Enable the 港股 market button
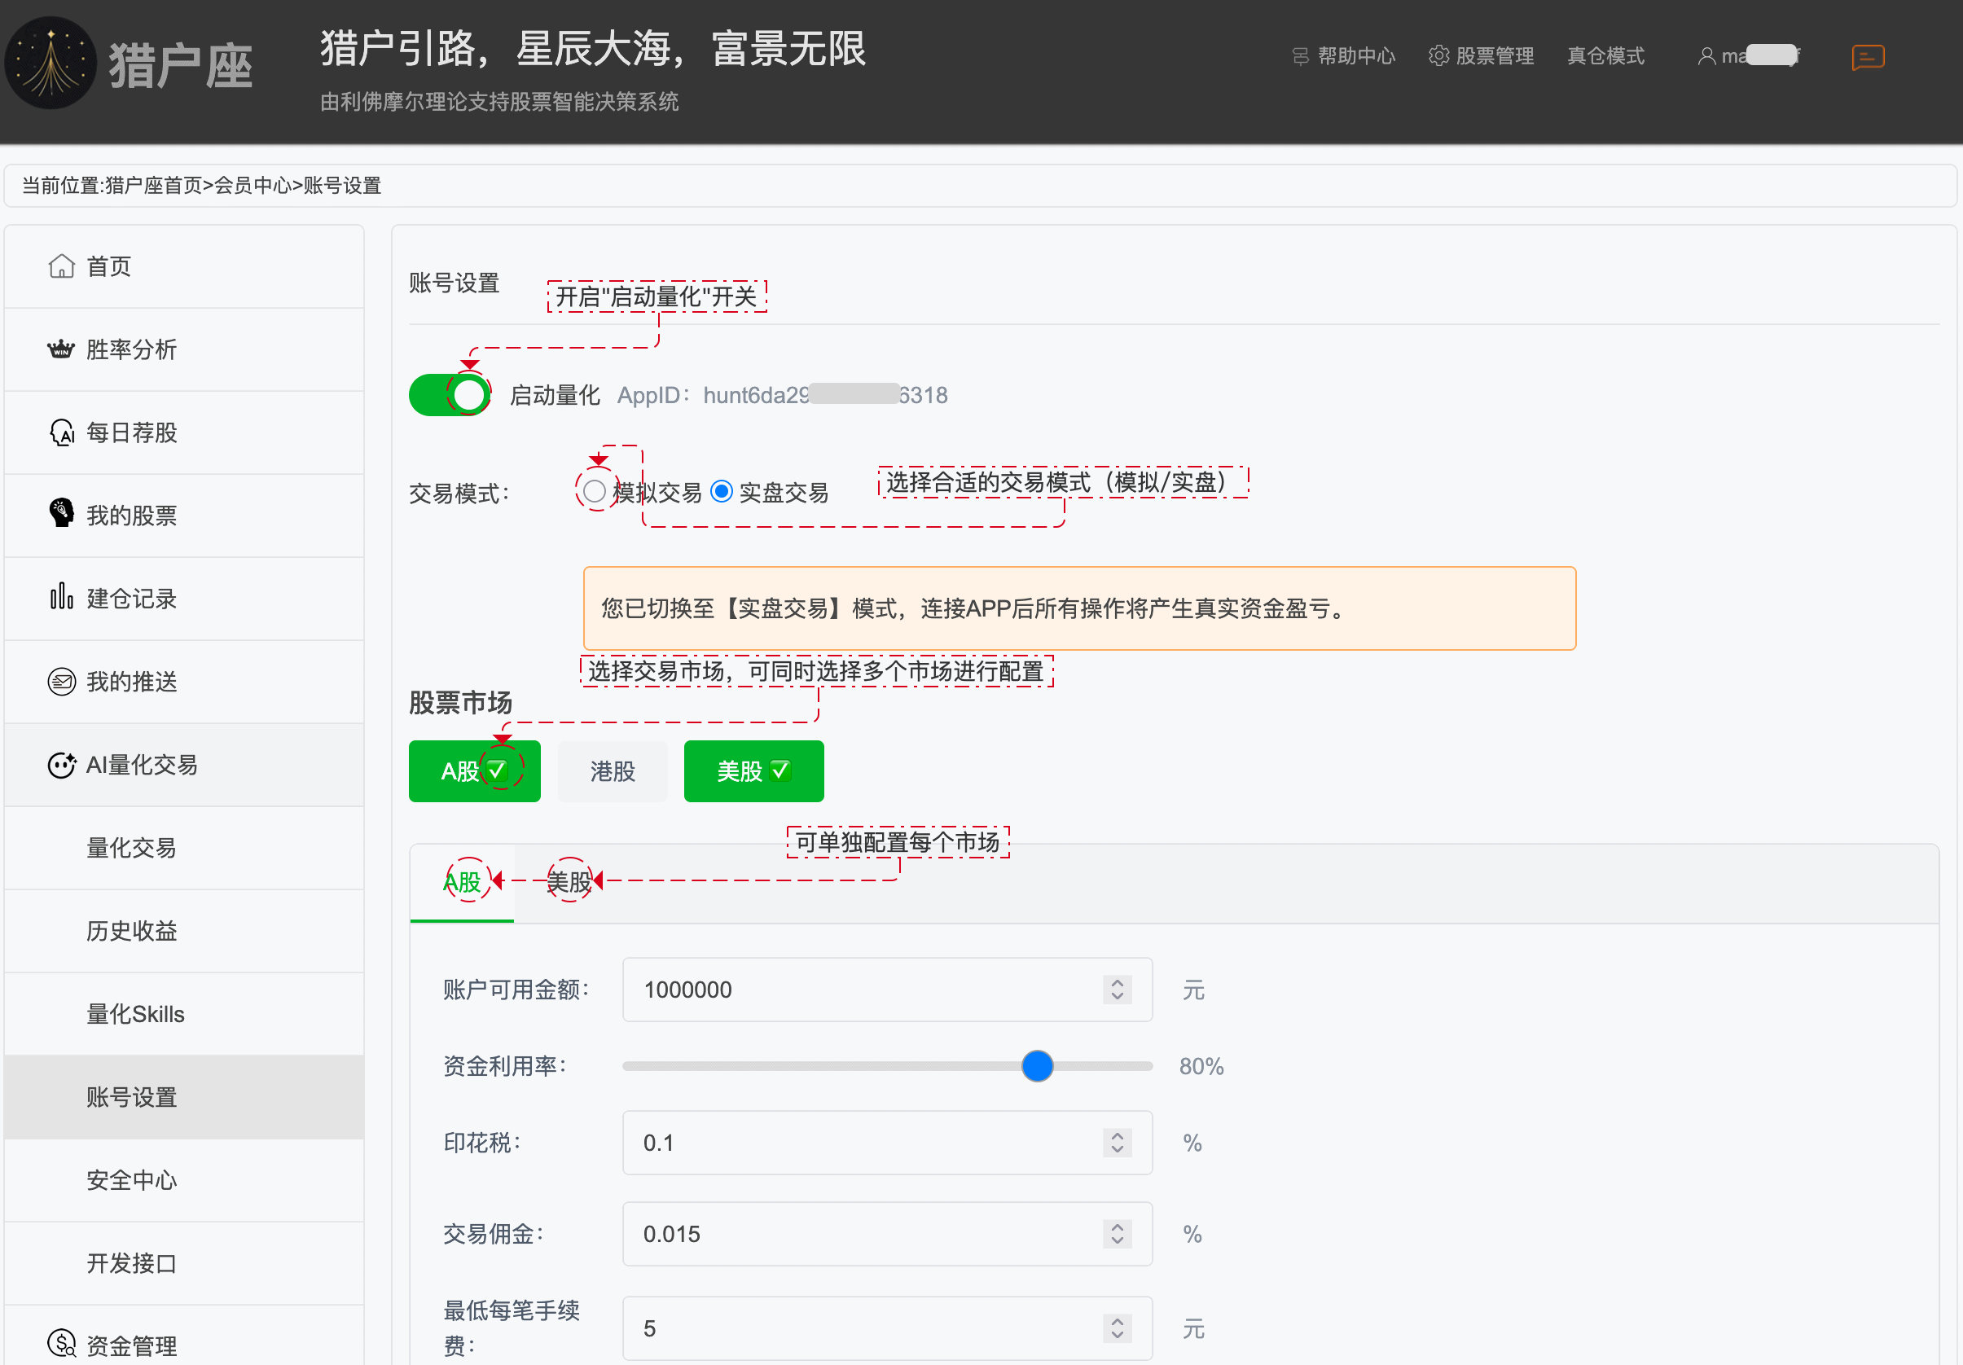 click(x=613, y=771)
